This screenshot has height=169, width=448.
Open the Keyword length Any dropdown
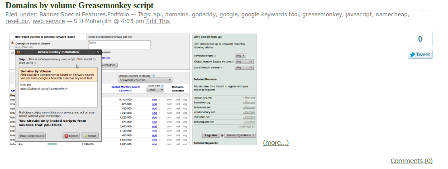(240, 55)
